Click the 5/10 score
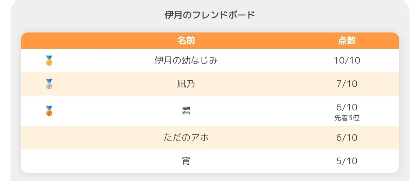420x181 pixels. point(347,161)
